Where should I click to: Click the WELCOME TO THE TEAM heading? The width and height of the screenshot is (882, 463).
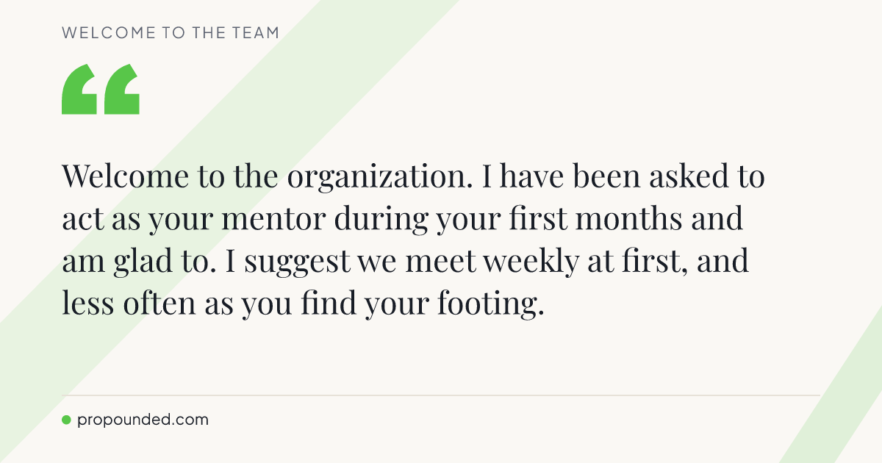tap(171, 33)
